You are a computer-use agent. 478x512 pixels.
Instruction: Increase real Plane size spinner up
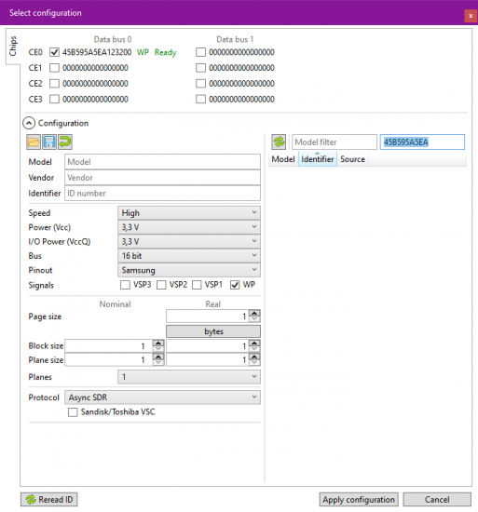click(254, 357)
